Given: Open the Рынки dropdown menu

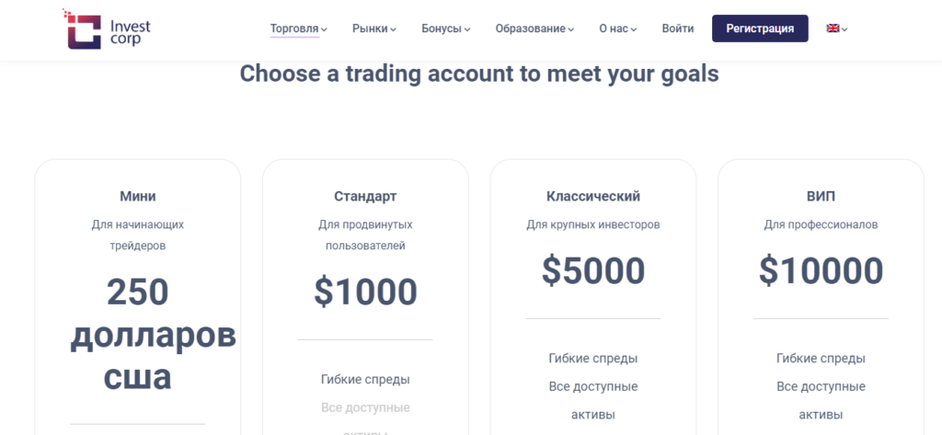Looking at the screenshot, I should (374, 29).
